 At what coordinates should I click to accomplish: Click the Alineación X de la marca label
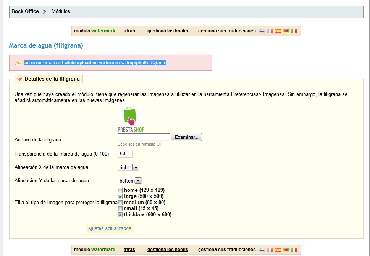[52, 167]
